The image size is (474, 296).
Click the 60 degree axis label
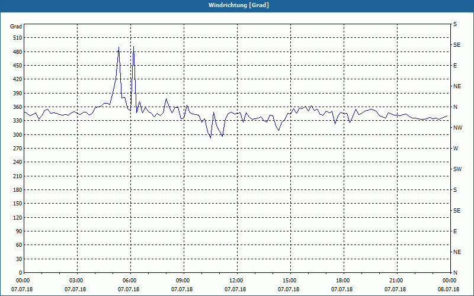(19, 245)
